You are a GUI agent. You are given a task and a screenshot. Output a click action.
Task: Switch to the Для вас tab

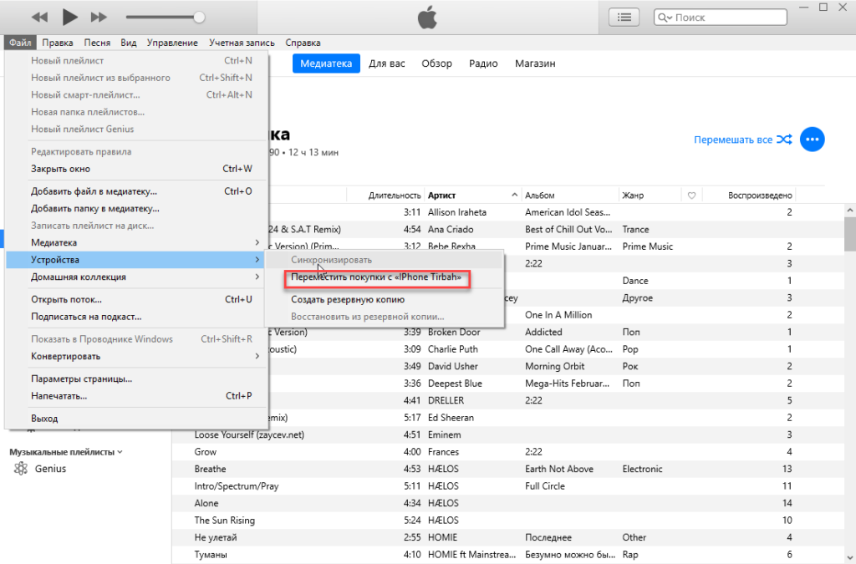387,64
